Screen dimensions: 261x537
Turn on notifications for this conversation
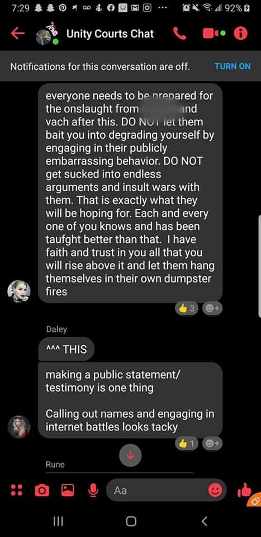[x=232, y=66]
